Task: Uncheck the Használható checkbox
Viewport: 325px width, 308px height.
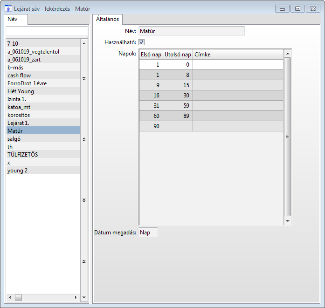Action: pyautogui.click(x=142, y=42)
